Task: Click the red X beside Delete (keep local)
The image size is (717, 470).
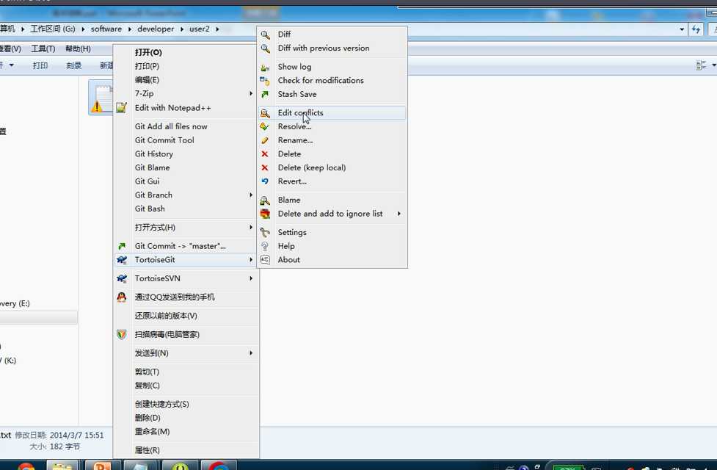Action: (x=265, y=168)
